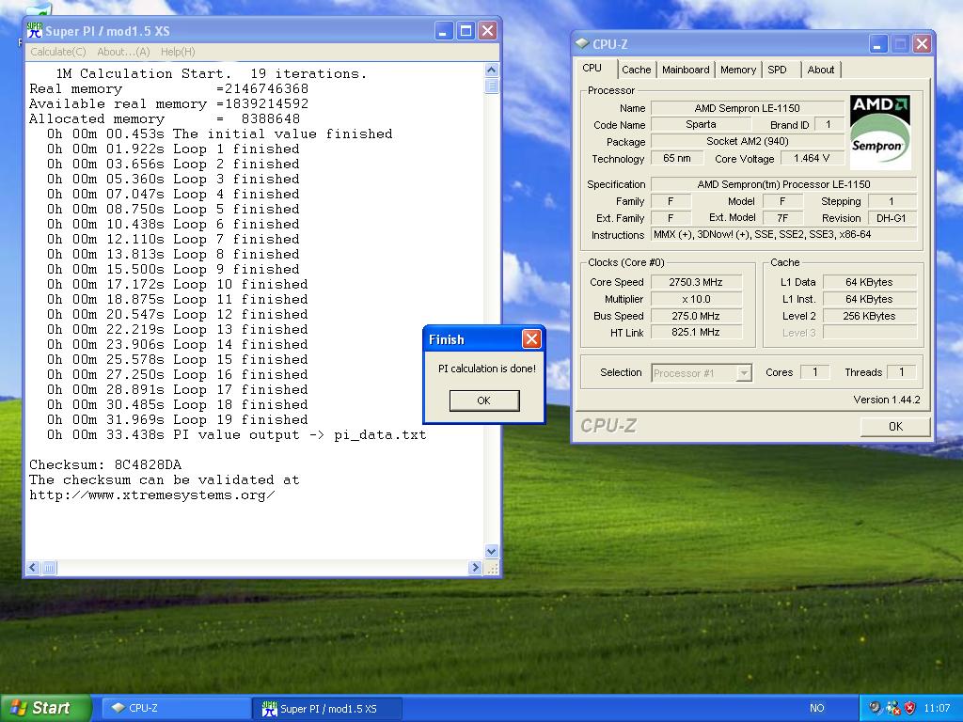Switch to the Mainboard tab
The image size is (963, 722).
(x=686, y=70)
